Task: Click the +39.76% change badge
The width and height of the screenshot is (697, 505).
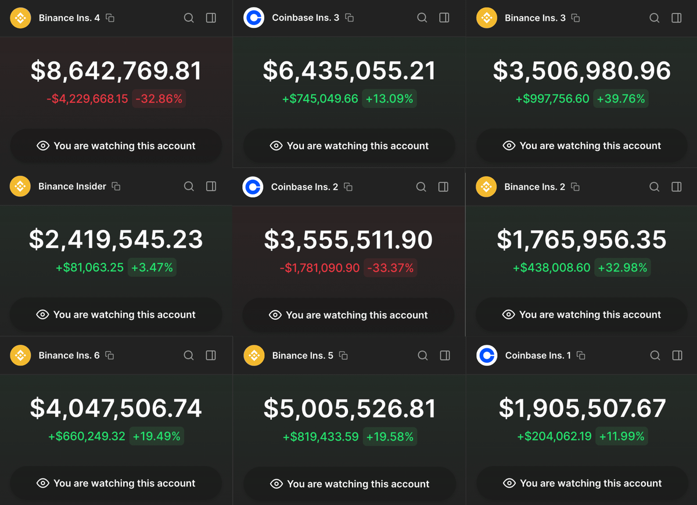Action: click(x=621, y=99)
